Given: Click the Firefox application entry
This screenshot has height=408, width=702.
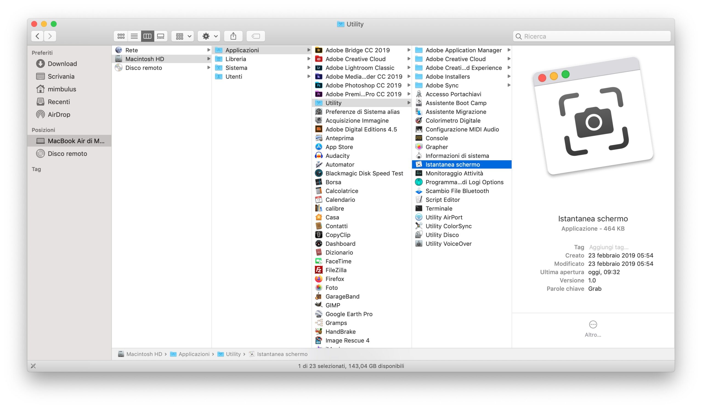Looking at the screenshot, I should coord(335,279).
